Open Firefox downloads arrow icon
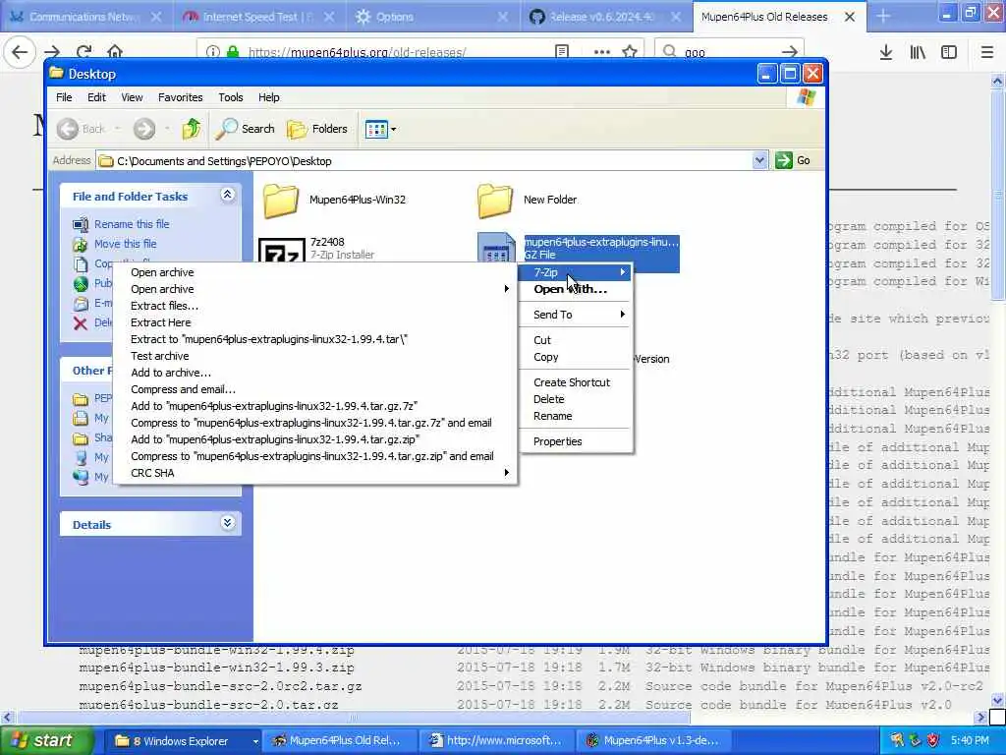The height and width of the screenshot is (755, 1006). click(x=886, y=52)
